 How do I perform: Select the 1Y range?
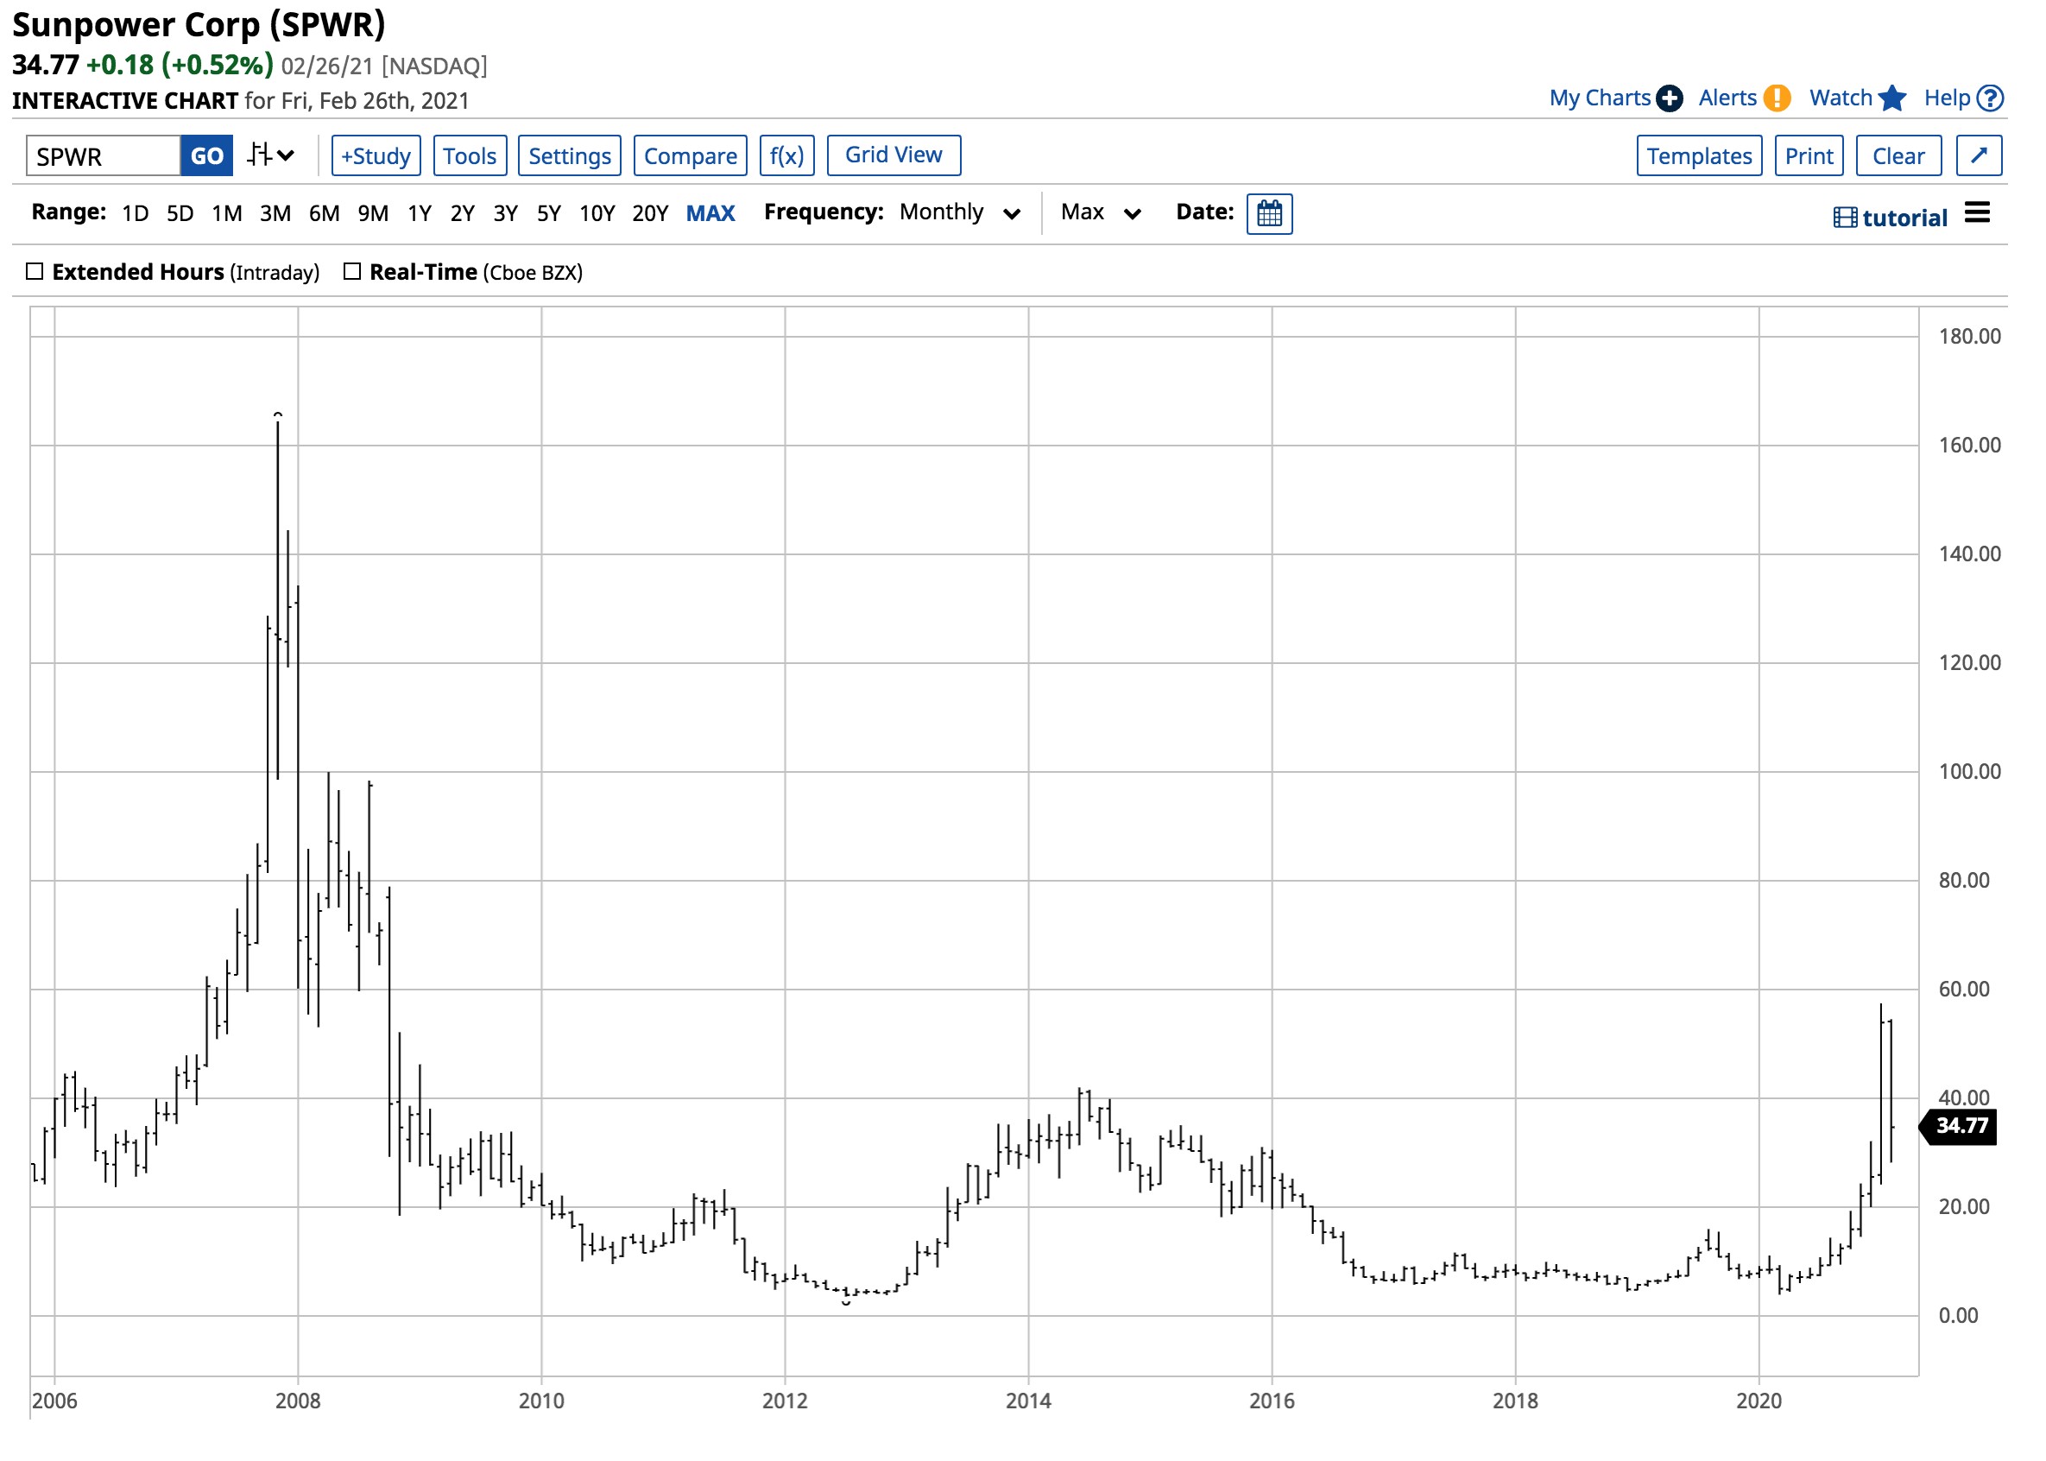419,213
